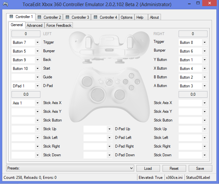Open Y Button dropdown showing Button 1
Viewport: 219px width, 184px height.
(x=193, y=60)
